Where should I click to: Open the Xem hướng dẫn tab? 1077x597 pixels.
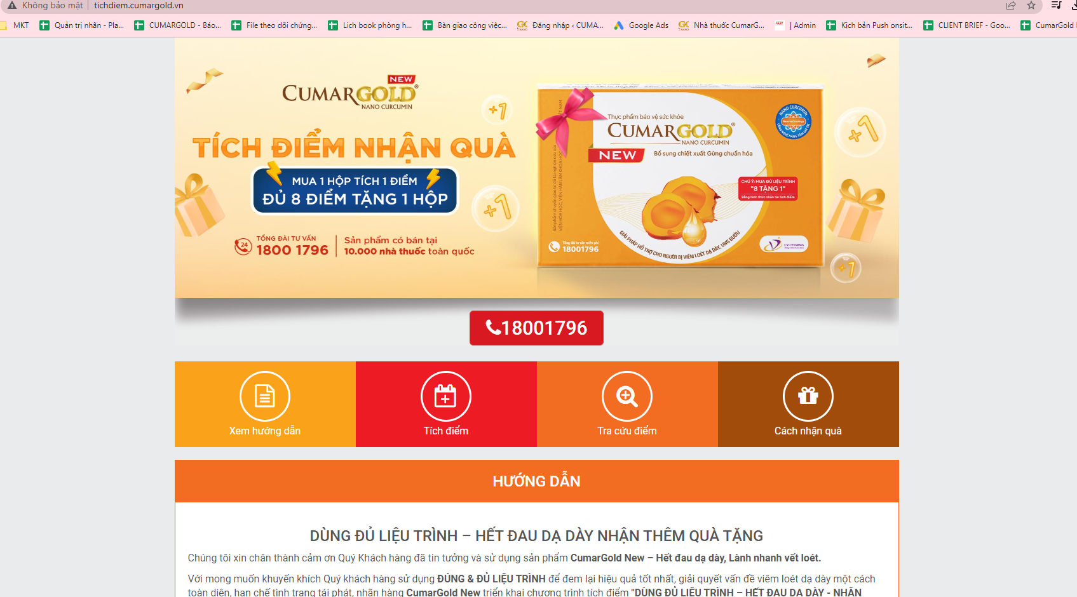click(x=265, y=404)
